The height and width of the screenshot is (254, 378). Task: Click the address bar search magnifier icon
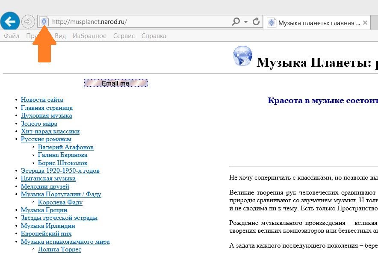pos(236,22)
